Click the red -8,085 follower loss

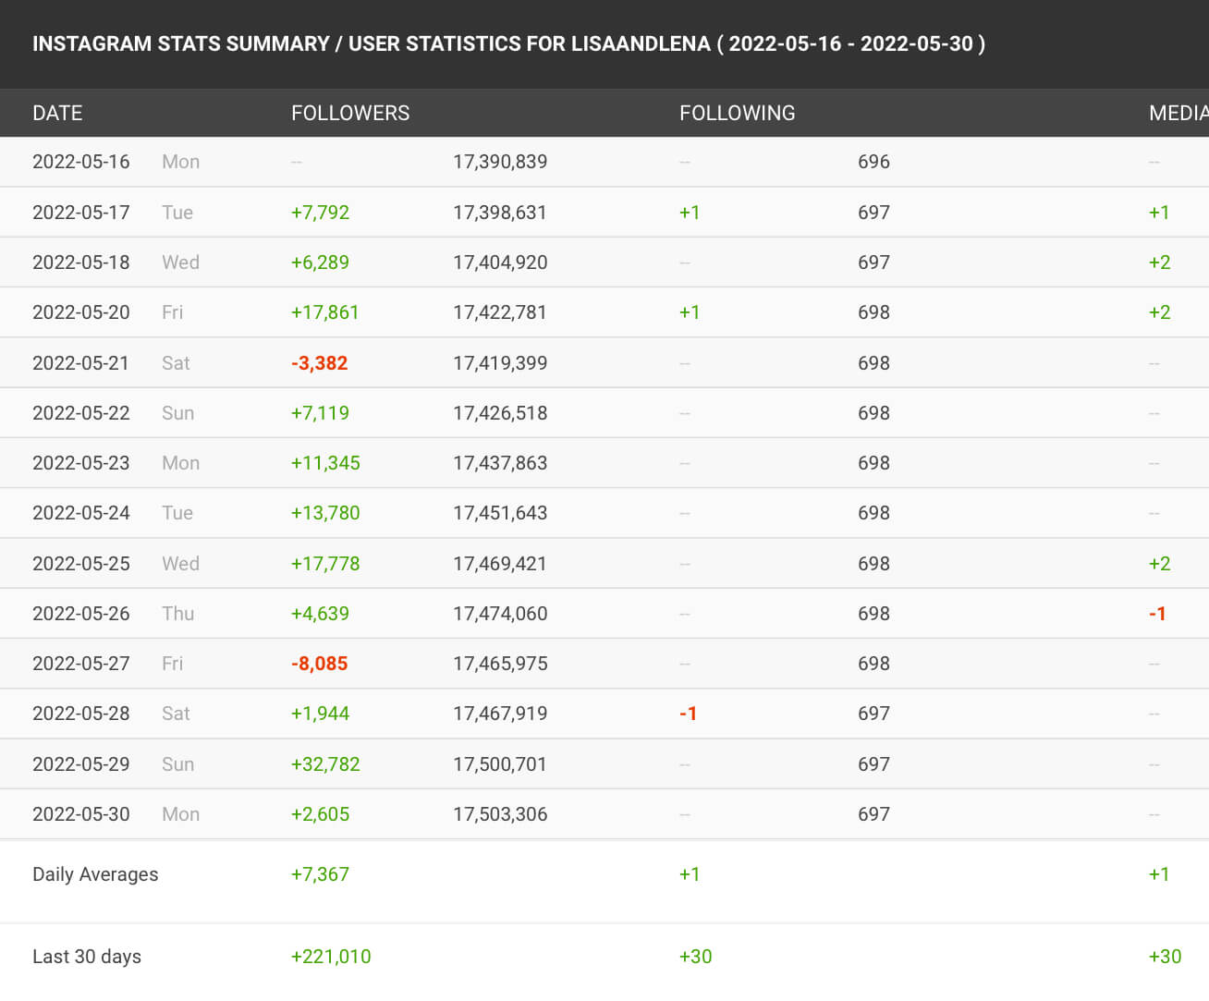click(319, 664)
